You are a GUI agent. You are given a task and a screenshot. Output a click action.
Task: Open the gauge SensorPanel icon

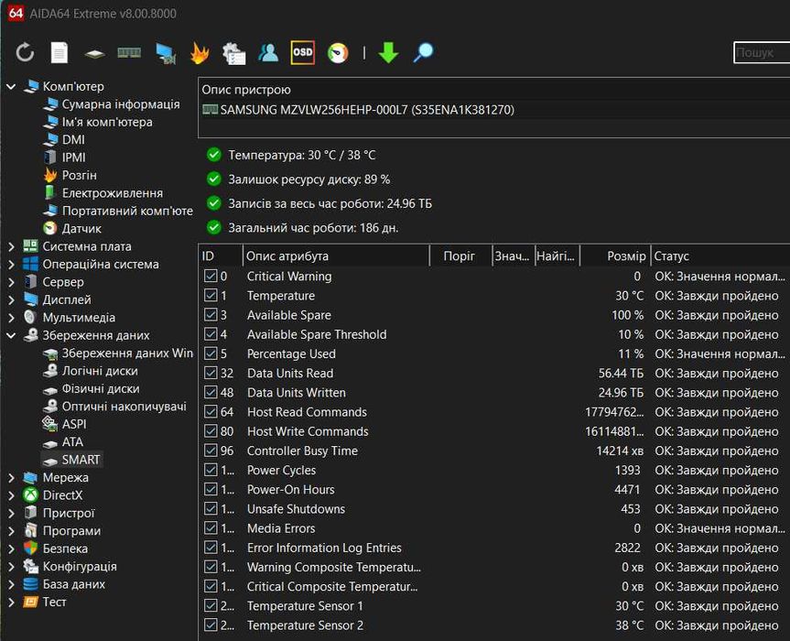coord(338,53)
